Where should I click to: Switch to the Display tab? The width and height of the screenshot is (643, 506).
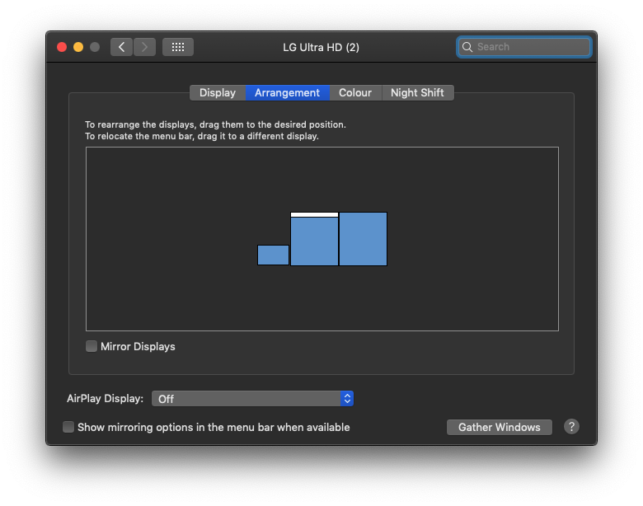218,92
